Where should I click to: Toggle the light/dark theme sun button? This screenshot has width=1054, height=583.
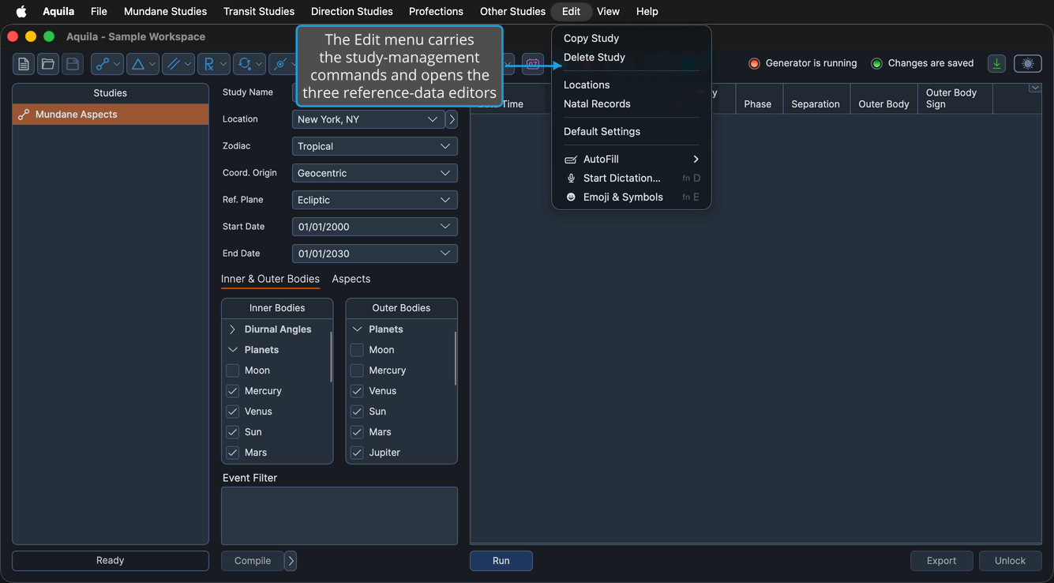[1028, 64]
